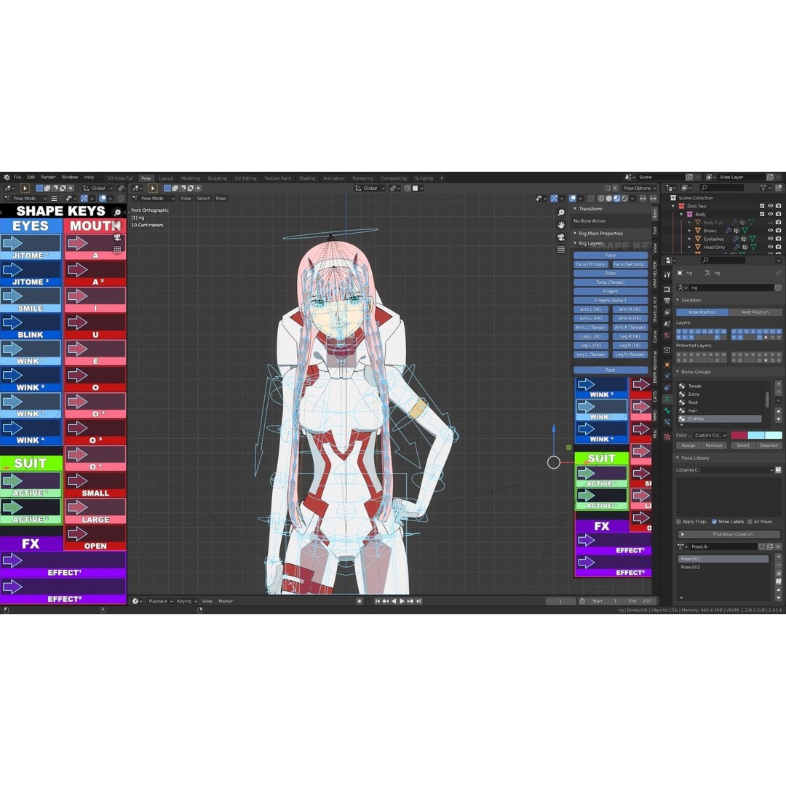Screen dimensions: 786x786
Task: Switch to Animation workspace tab
Action: pos(333,178)
